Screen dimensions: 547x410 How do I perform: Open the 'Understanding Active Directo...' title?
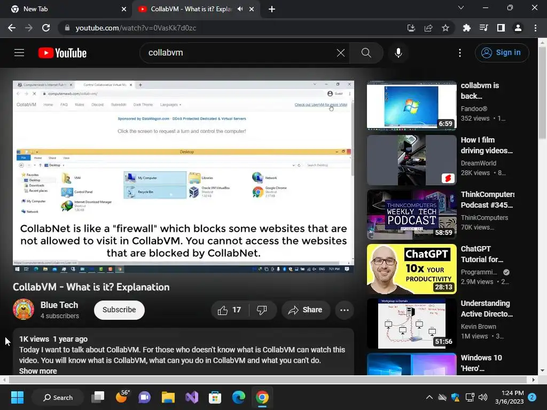click(x=487, y=309)
